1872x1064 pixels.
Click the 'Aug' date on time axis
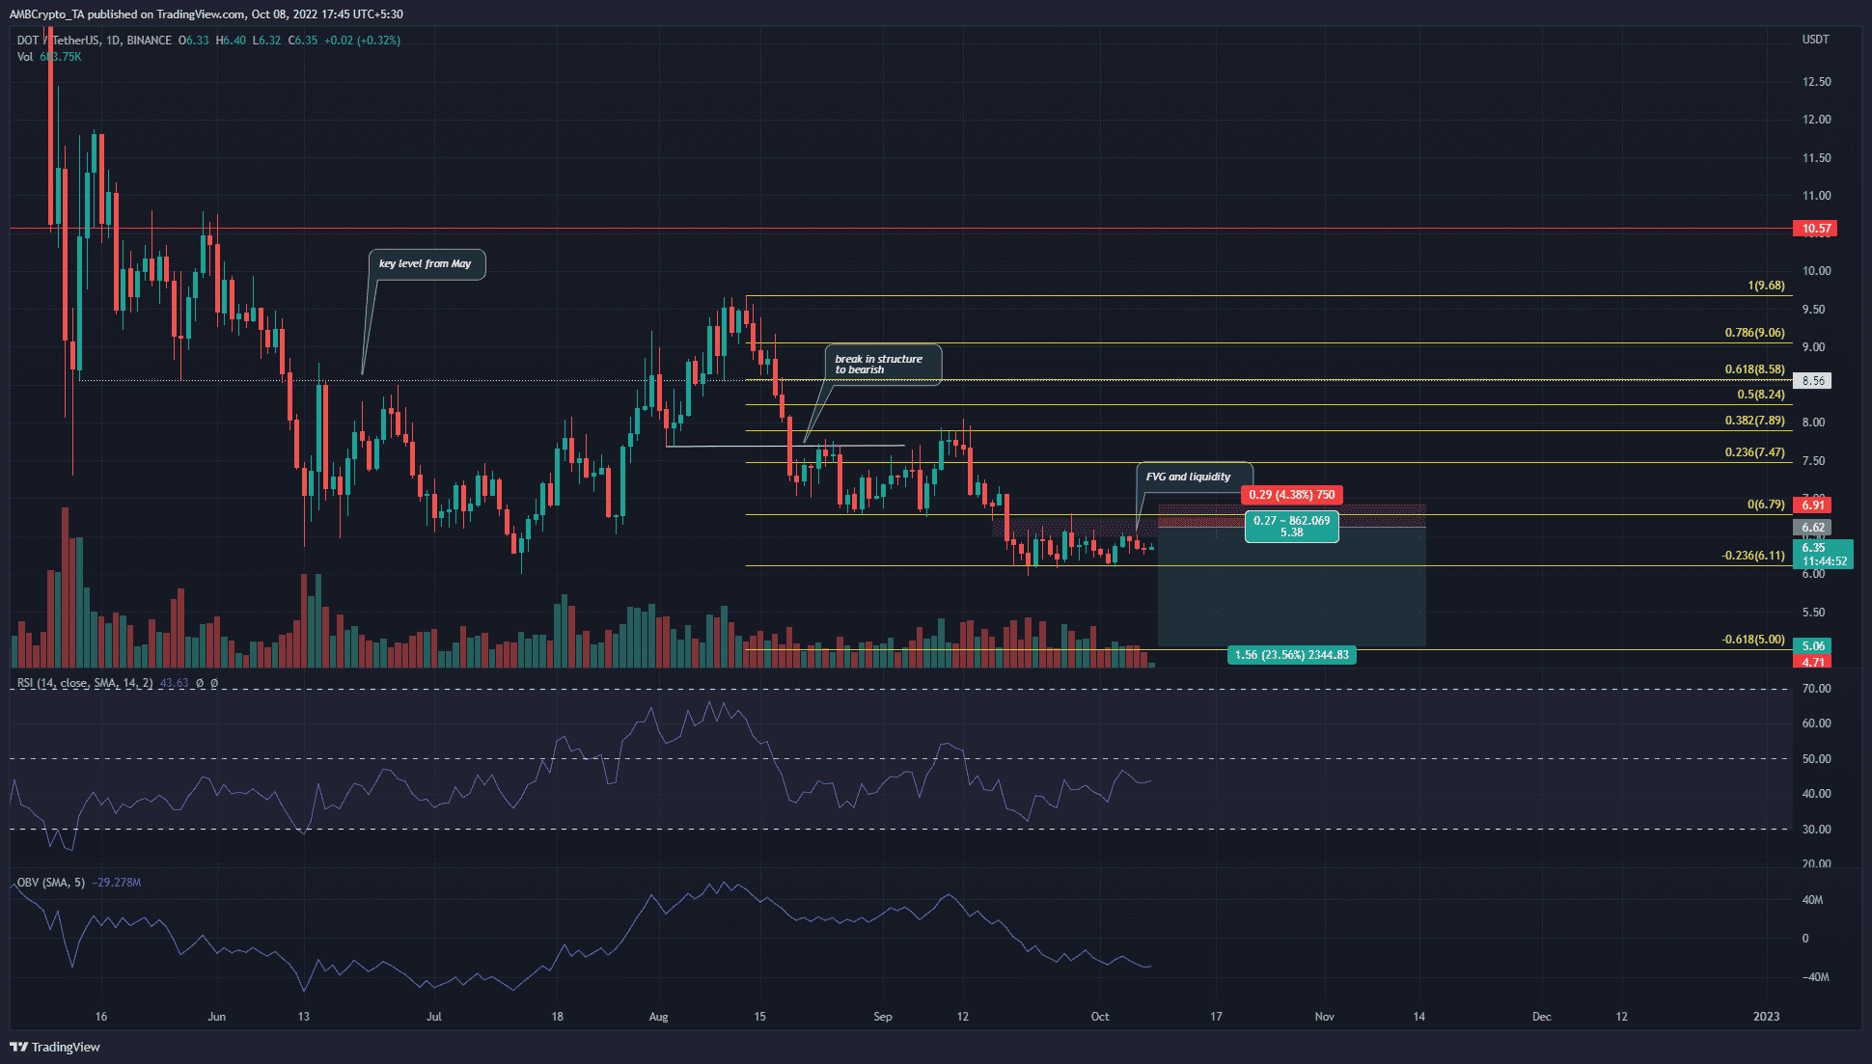pyautogui.click(x=658, y=1017)
